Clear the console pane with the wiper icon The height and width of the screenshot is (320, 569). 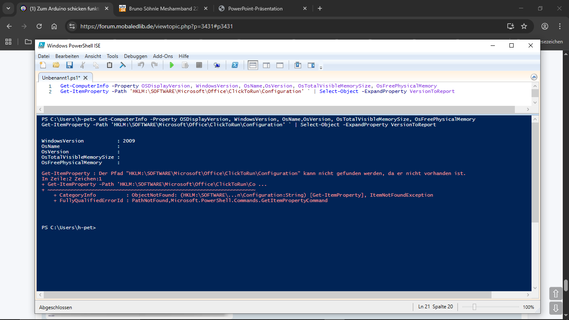(123, 65)
